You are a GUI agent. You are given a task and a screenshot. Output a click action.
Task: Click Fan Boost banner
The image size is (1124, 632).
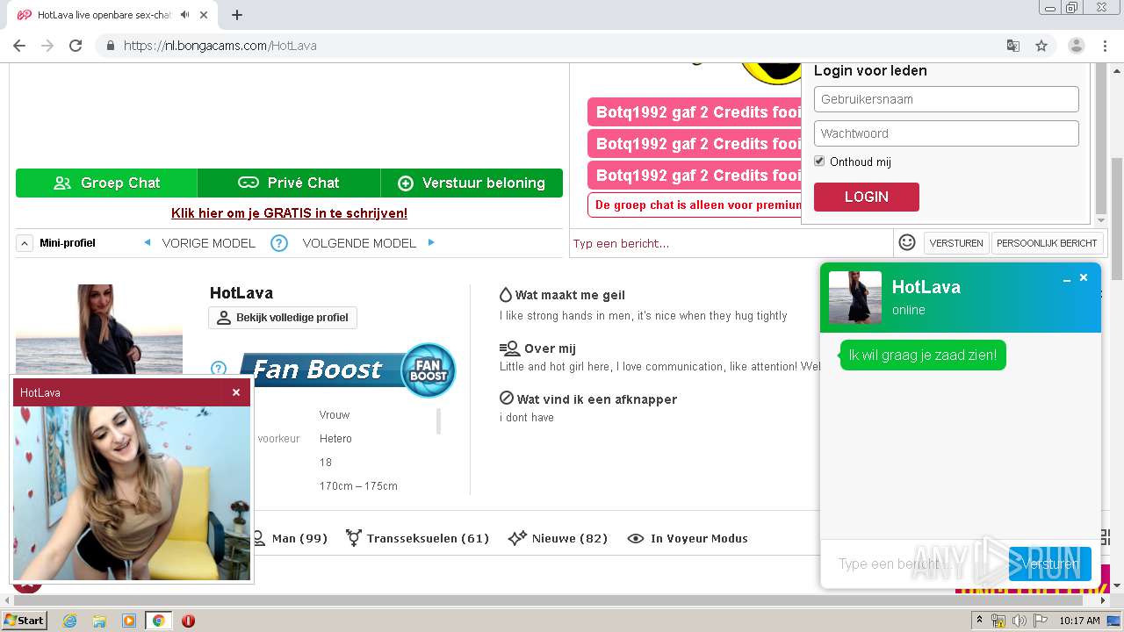(x=347, y=369)
